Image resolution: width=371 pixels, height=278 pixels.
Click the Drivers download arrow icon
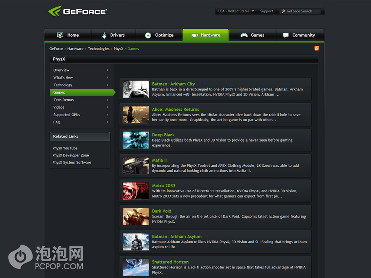click(x=104, y=35)
